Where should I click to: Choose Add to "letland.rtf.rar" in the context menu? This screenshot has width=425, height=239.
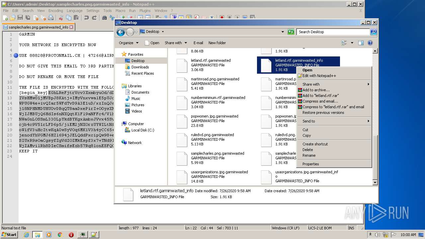[x=334, y=96]
